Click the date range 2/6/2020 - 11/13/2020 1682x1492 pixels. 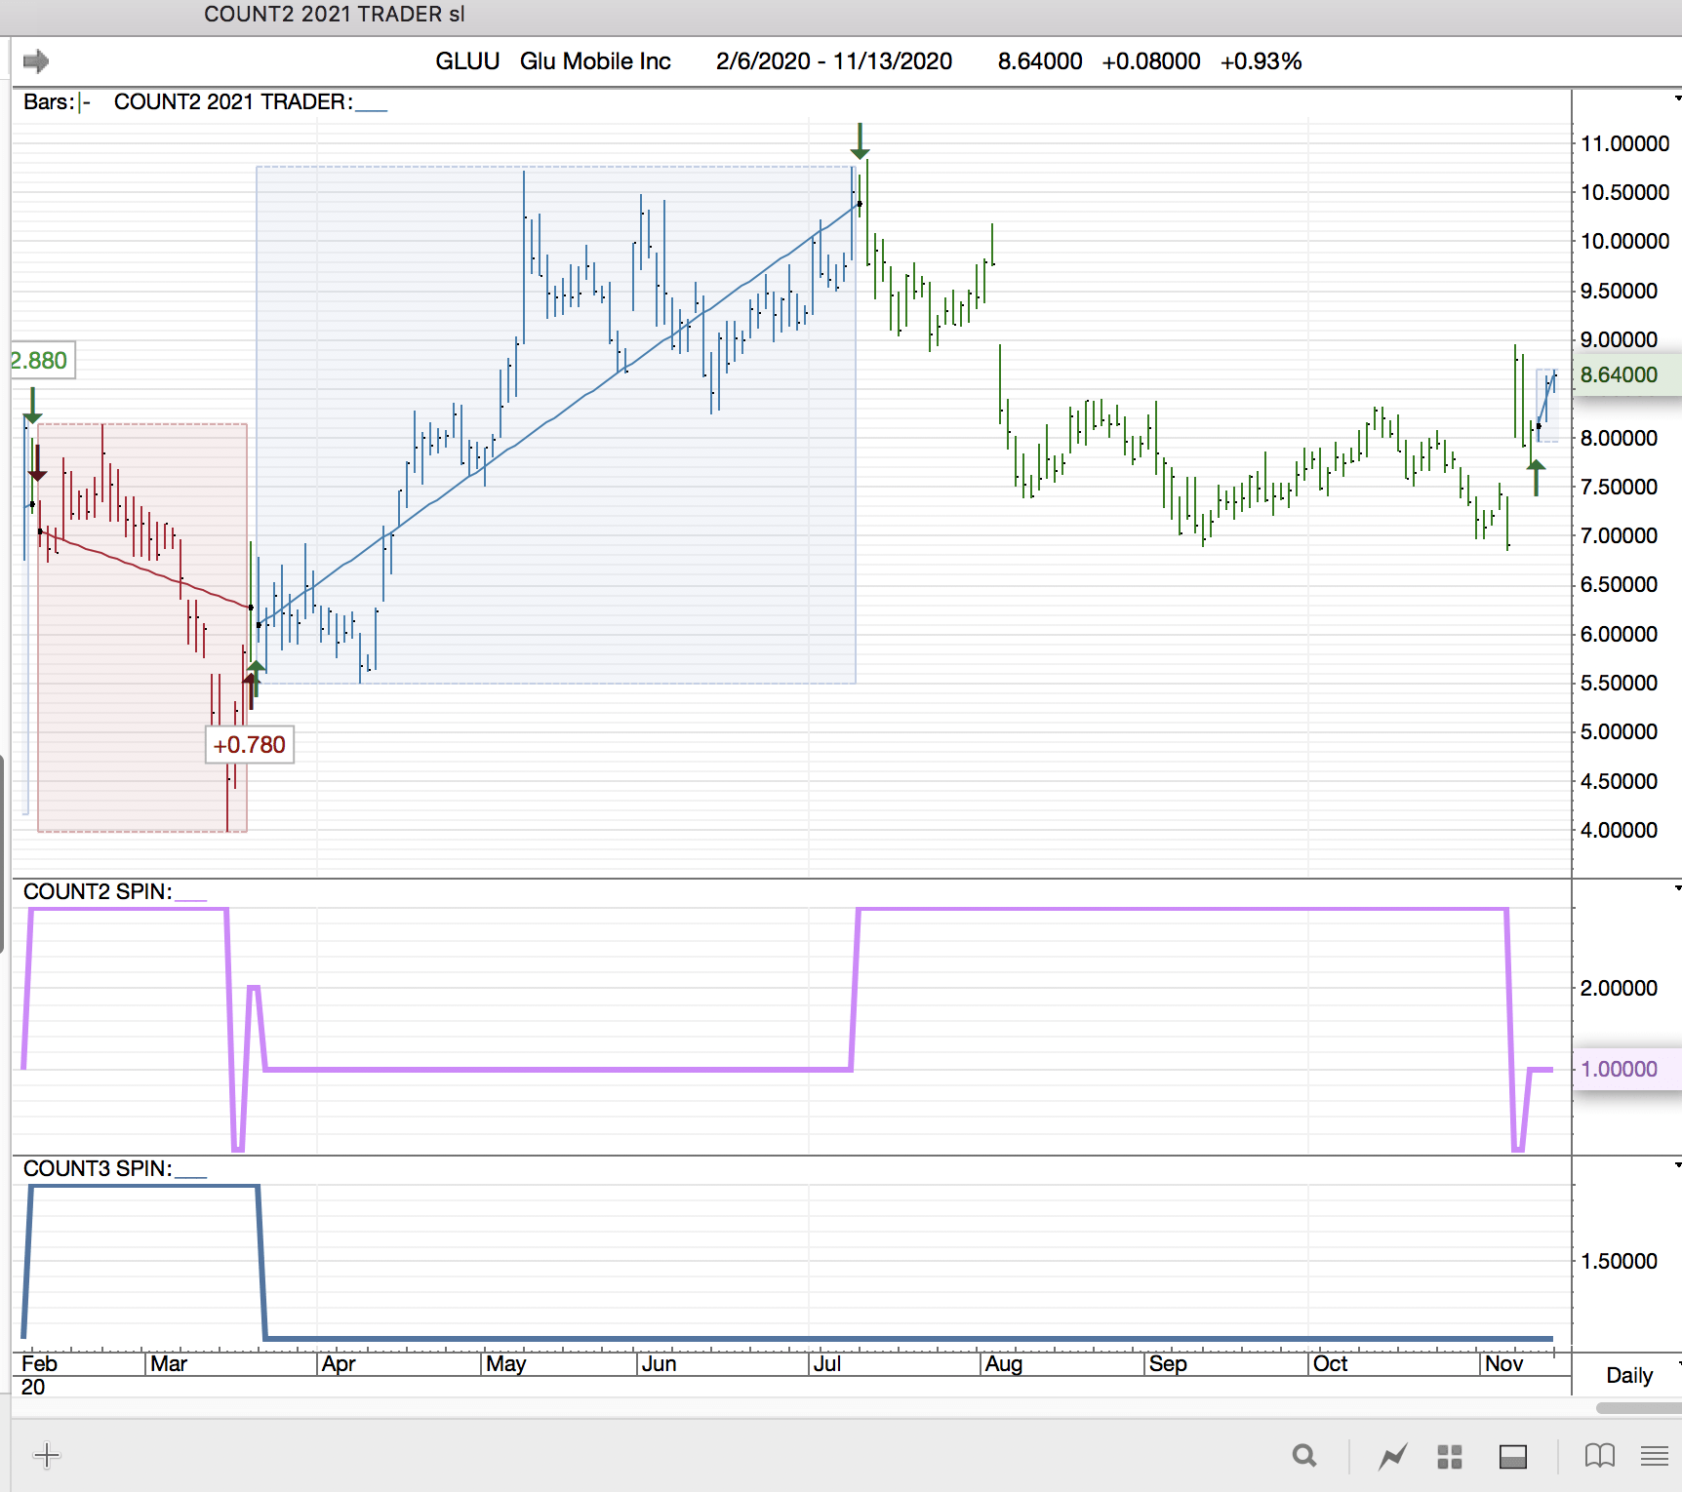(x=834, y=61)
